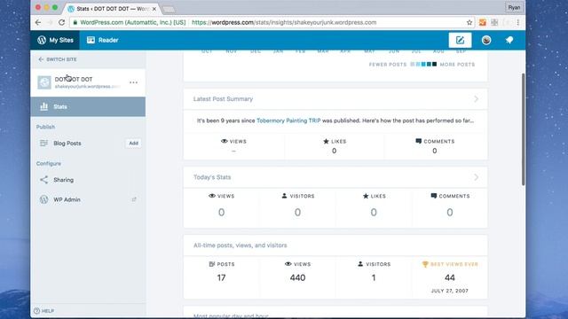Expand Latest Post Summary chevron
The width and height of the screenshot is (568, 319).
pyautogui.click(x=476, y=99)
